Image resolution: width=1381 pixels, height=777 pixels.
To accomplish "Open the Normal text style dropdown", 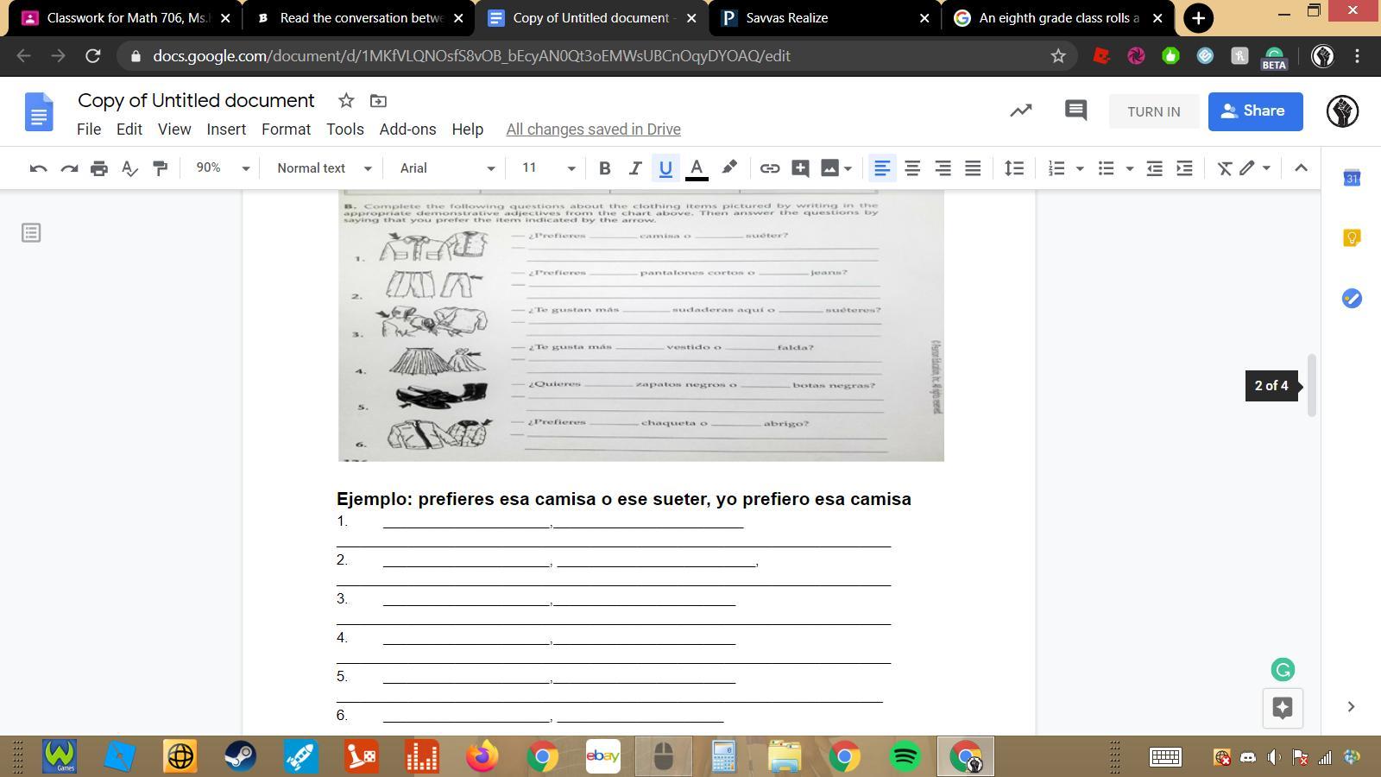I will click(324, 168).
